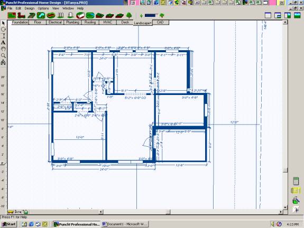Switch to the Roofing tab

point(90,22)
